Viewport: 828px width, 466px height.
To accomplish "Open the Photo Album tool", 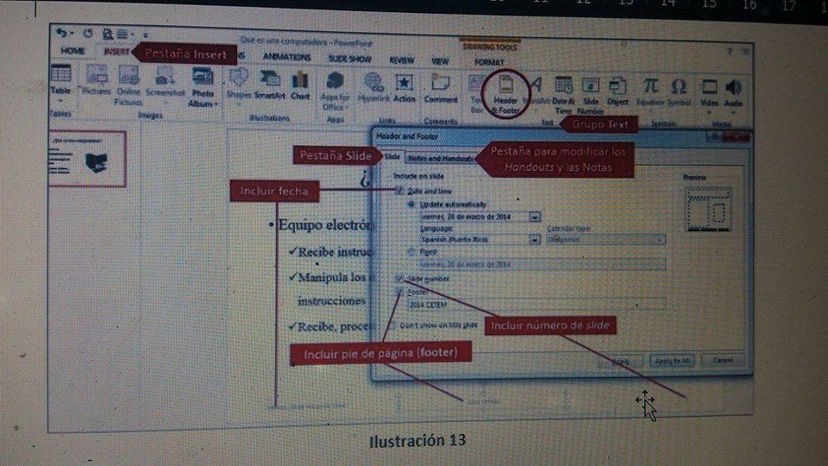I will coord(203,87).
